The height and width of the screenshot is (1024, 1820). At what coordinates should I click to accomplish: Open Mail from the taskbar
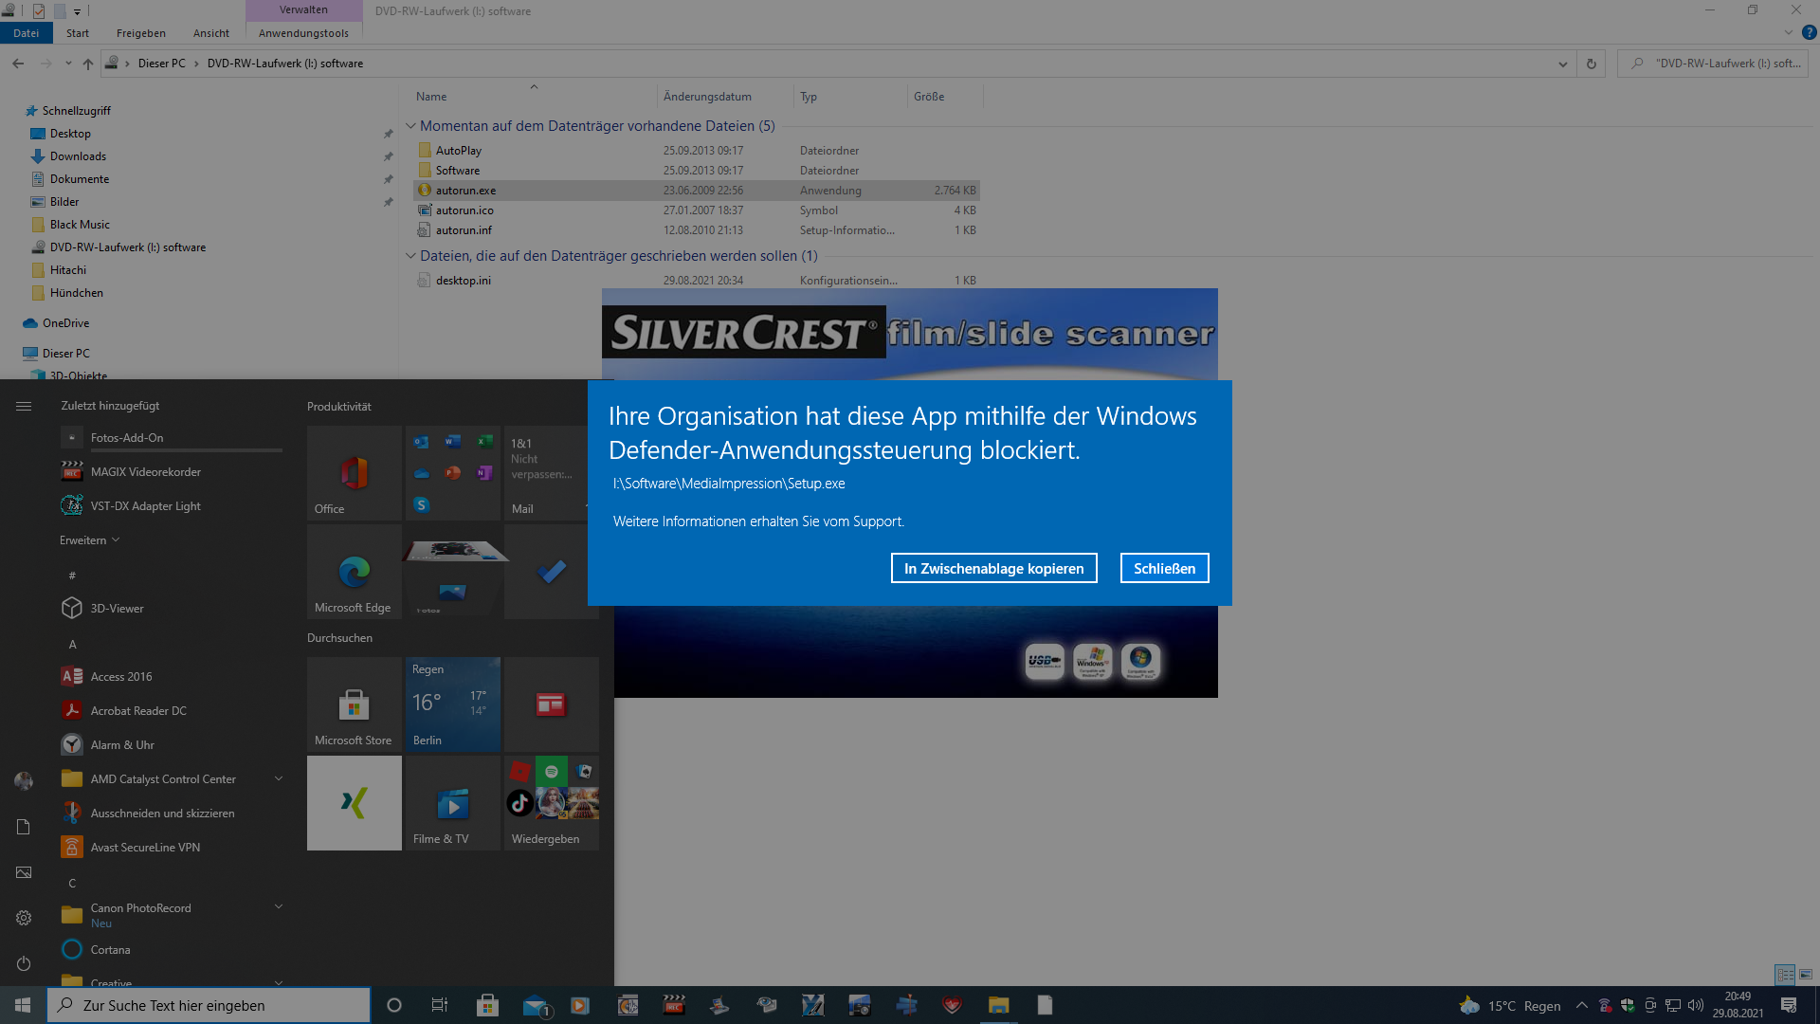click(536, 1005)
